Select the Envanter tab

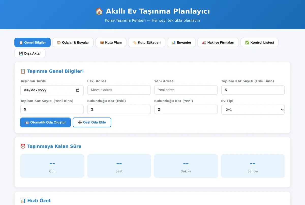coord(181,42)
